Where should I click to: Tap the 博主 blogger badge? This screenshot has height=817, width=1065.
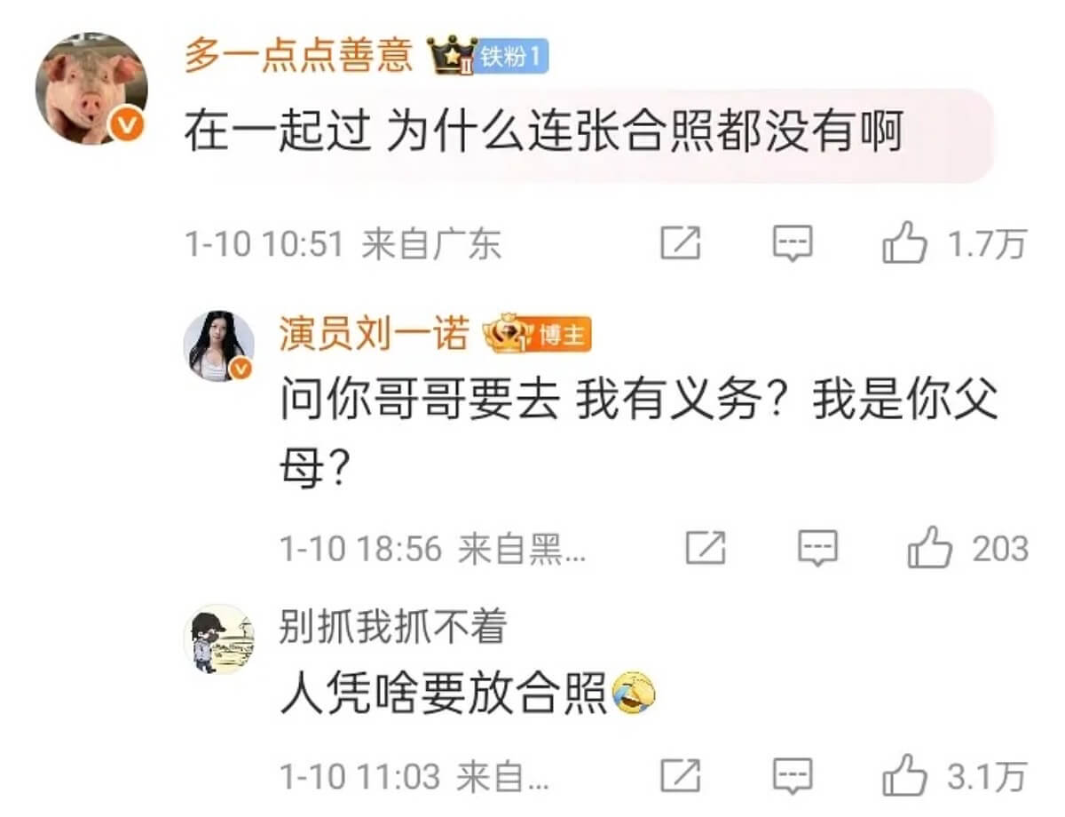pyautogui.click(x=559, y=336)
